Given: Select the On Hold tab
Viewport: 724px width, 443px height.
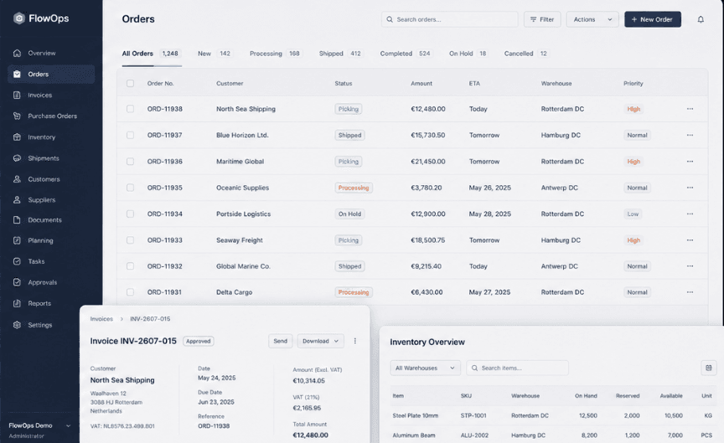Looking at the screenshot, I should point(468,54).
